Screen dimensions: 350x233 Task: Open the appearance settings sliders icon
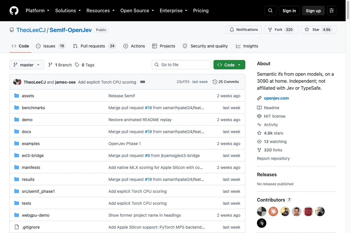click(332, 10)
